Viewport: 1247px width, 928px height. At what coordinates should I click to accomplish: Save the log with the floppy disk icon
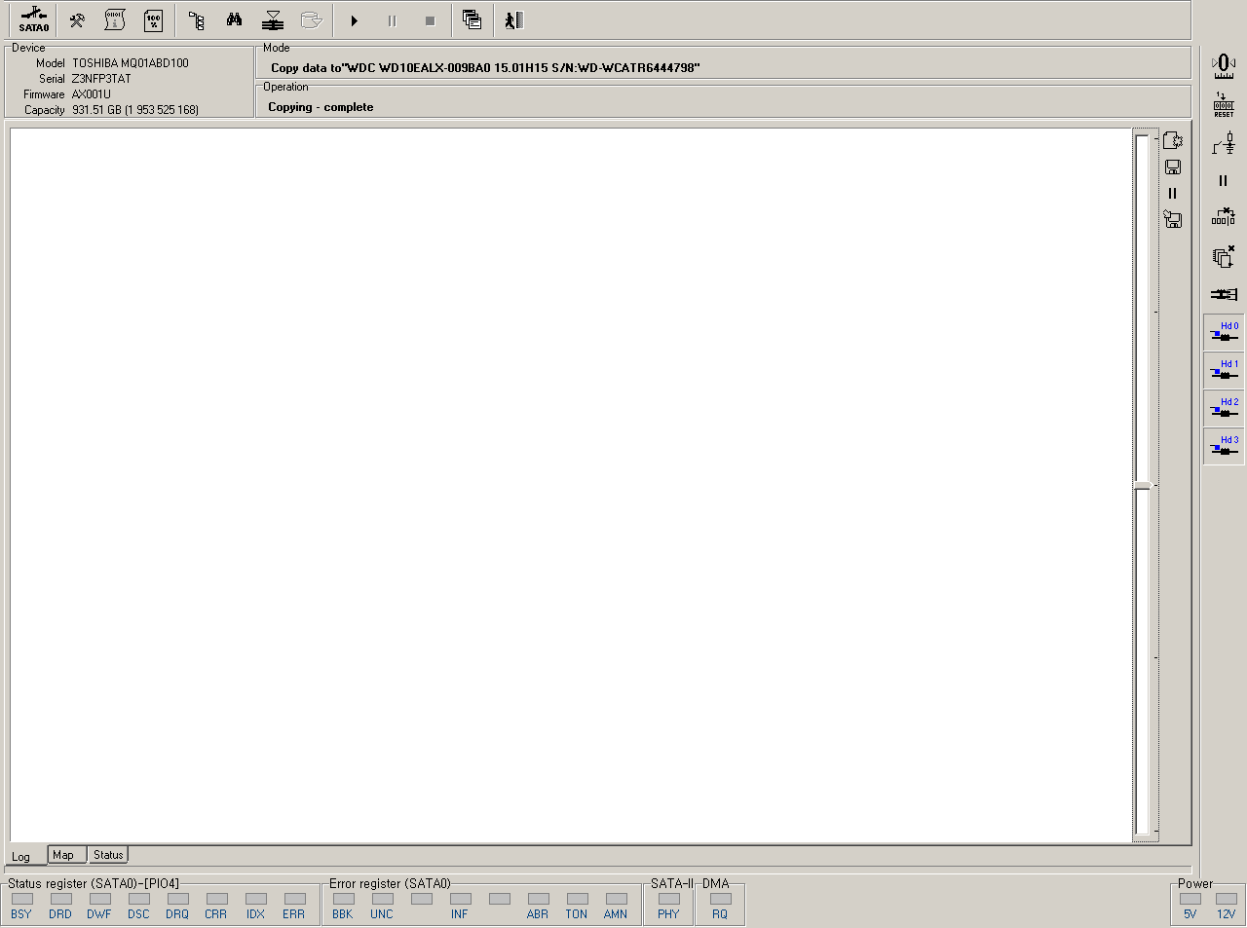pos(1173,167)
